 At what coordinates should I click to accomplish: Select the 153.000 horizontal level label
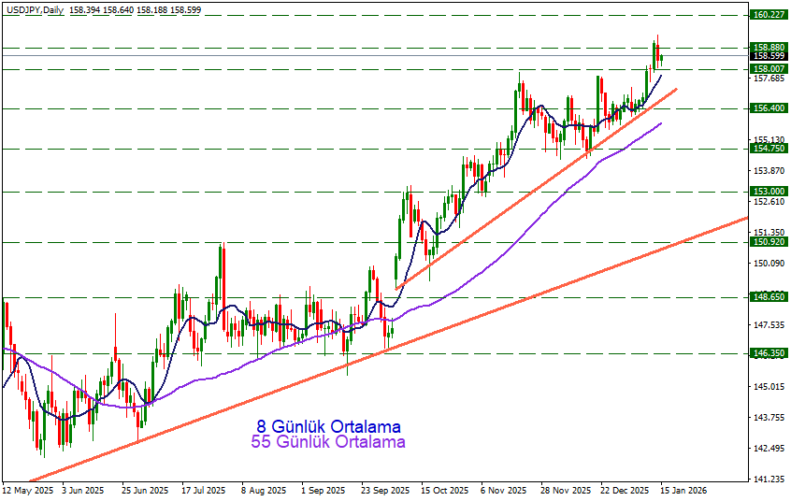coord(768,191)
